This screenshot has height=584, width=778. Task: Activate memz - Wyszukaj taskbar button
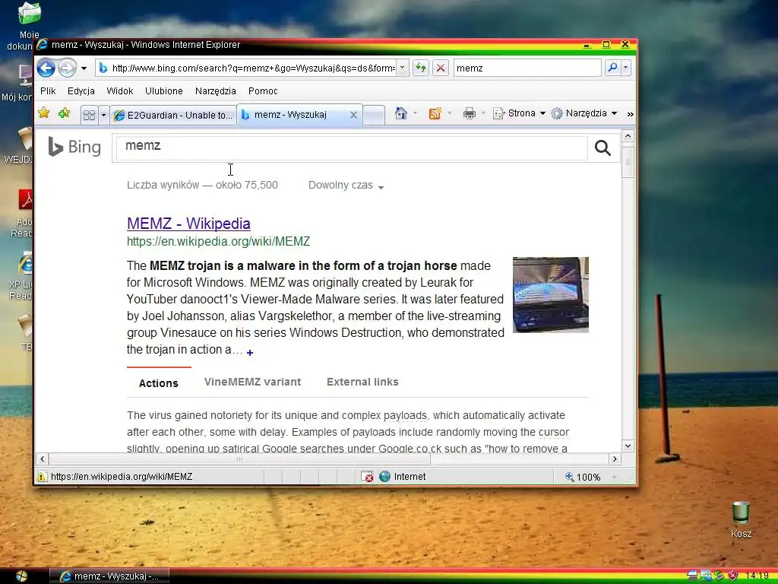tap(109, 576)
